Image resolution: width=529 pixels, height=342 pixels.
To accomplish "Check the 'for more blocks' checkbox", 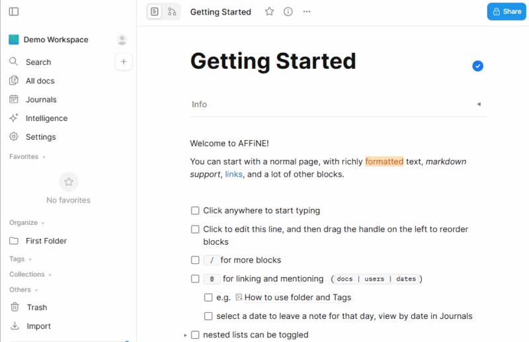I will [x=195, y=260].
